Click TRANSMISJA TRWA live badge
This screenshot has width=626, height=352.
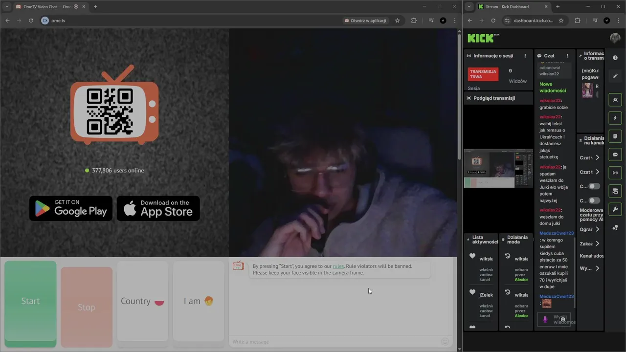483,74
